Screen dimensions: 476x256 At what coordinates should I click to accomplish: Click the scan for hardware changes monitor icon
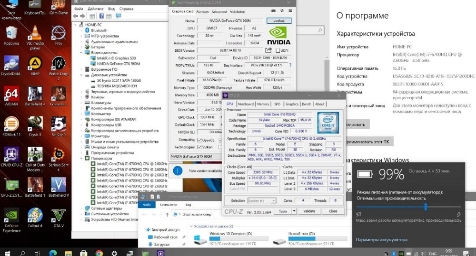(119, 16)
